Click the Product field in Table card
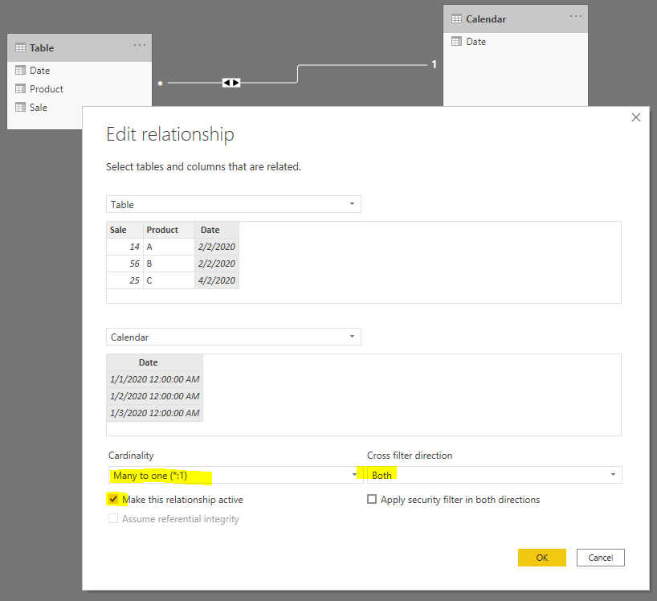Screen dimensions: 657x601 (46, 89)
